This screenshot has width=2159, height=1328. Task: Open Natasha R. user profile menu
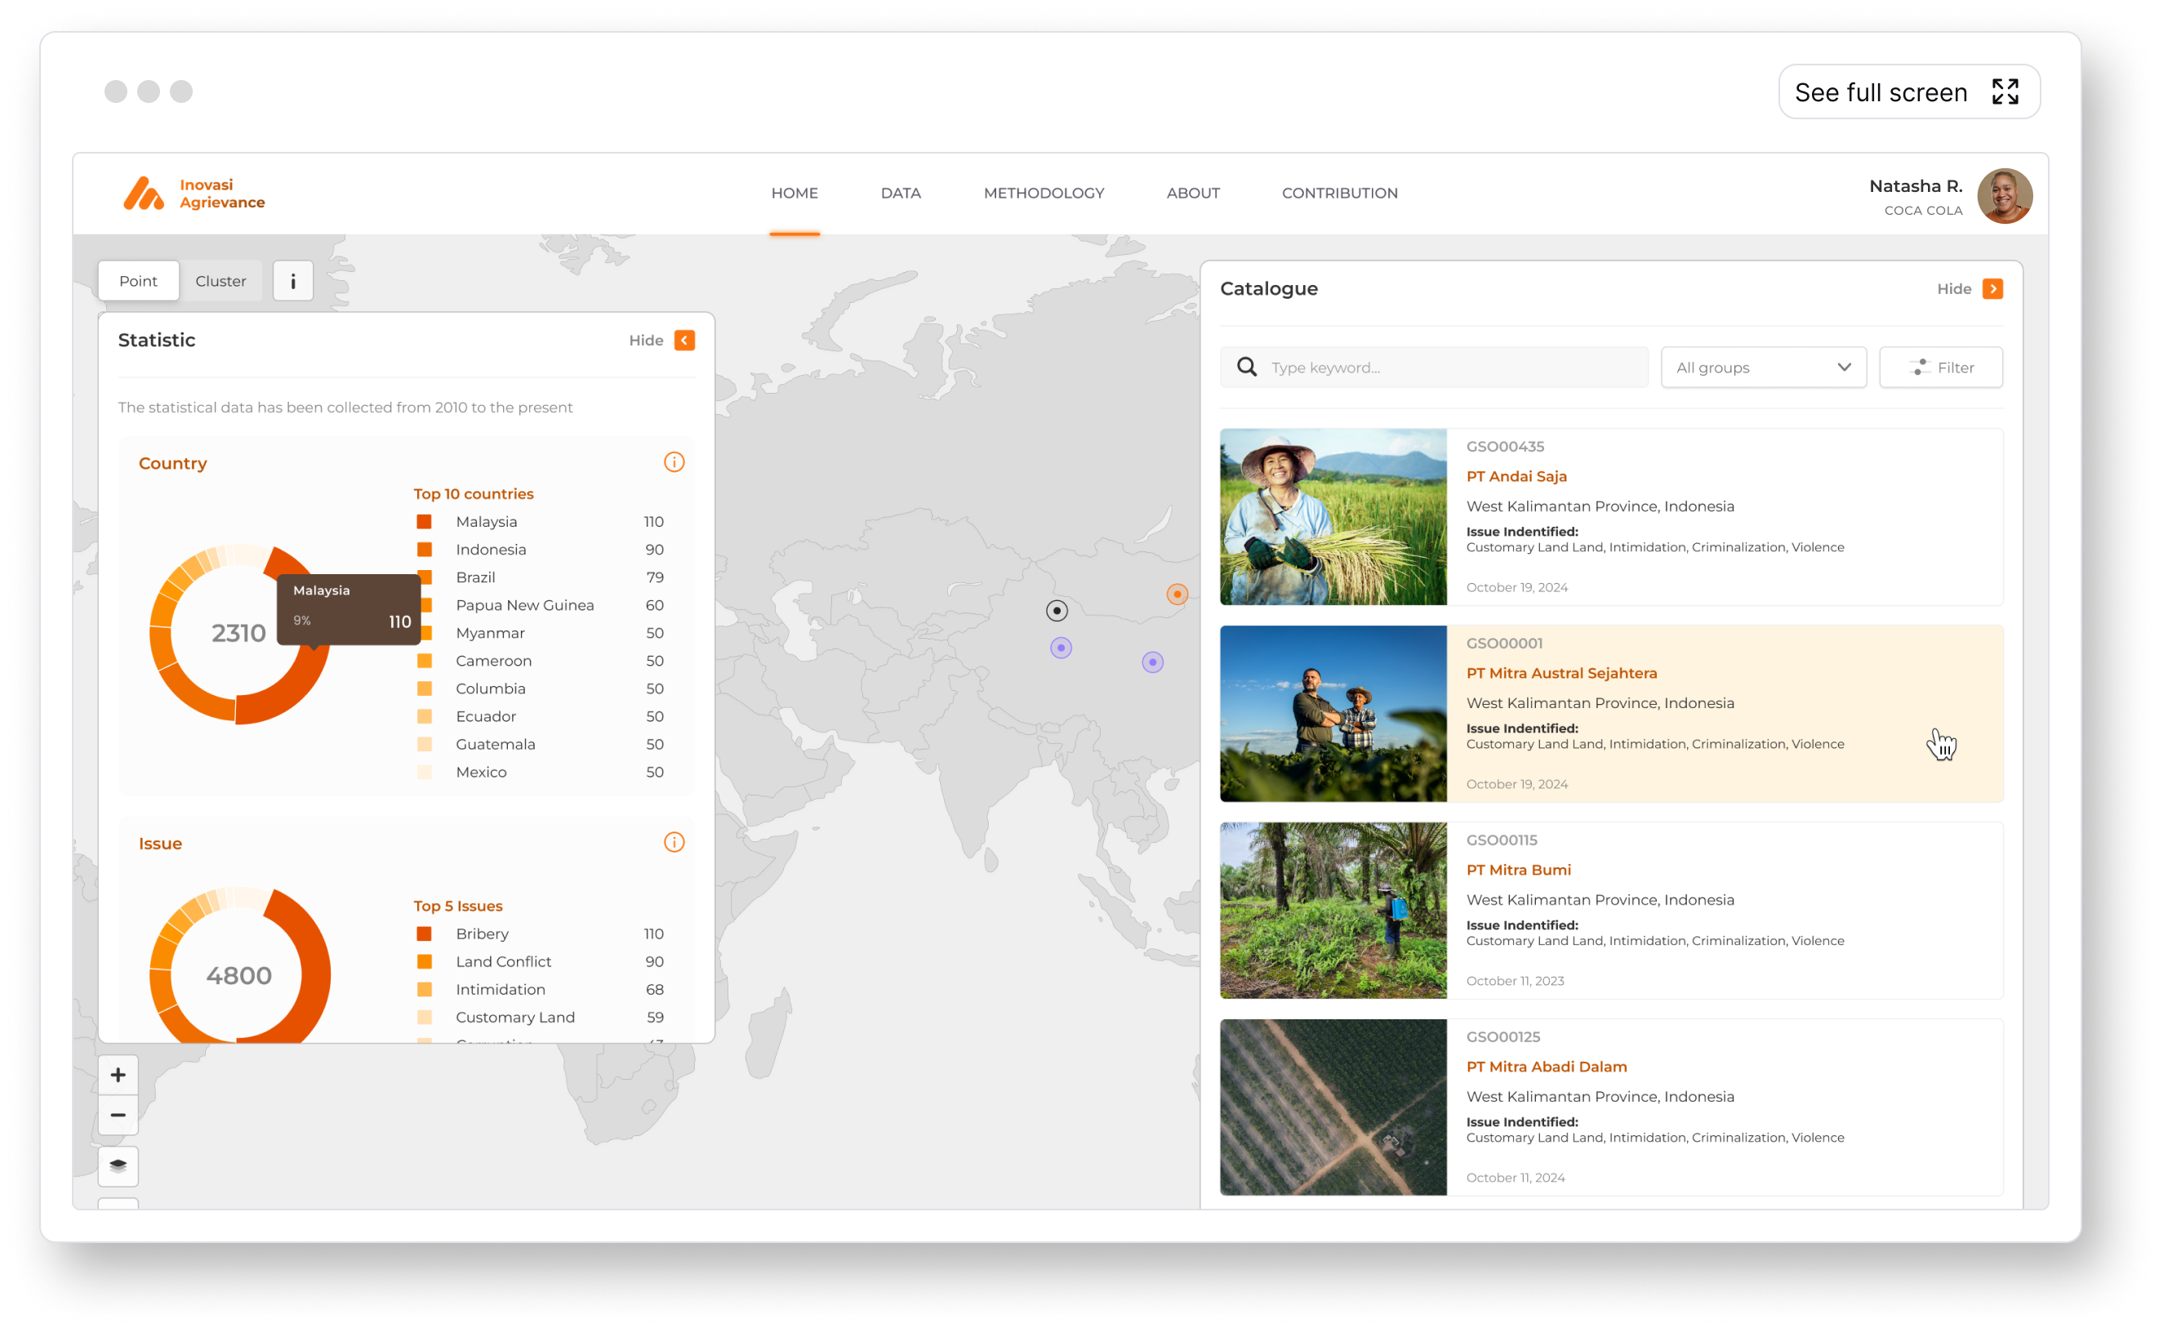tap(2004, 196)
